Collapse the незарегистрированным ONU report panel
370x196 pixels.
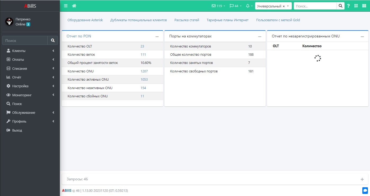coord(362,37)
